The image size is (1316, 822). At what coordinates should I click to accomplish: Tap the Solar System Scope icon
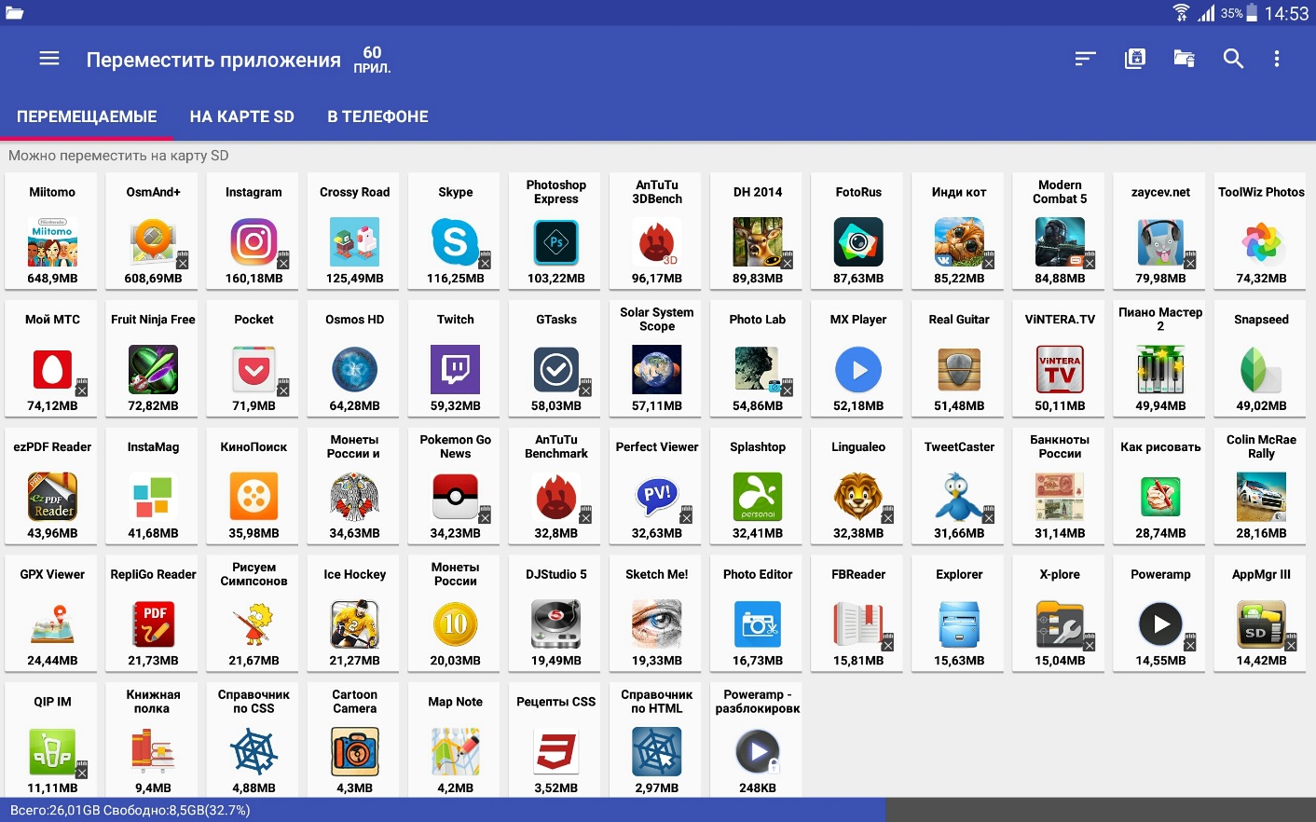[657, 370]
